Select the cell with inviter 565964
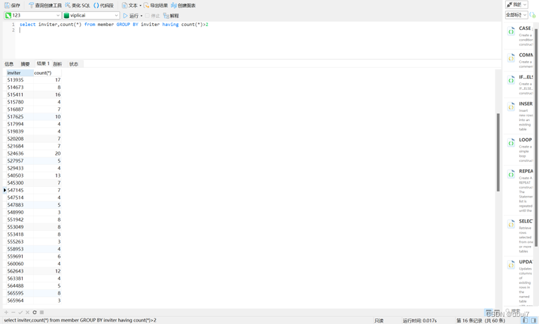The height and width of the screenshot is (324, 539). [x=20, y=301]
